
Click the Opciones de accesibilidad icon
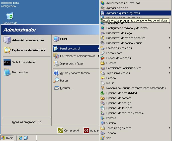103,93
